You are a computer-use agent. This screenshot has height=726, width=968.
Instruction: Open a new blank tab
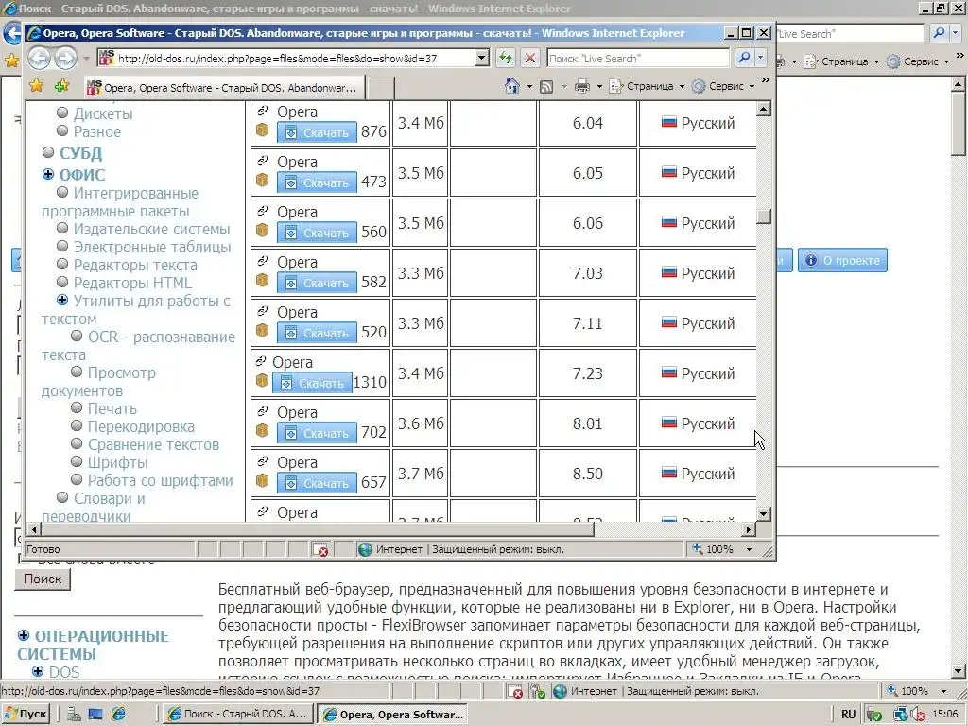pyautogui.click(x=381, y=88)
